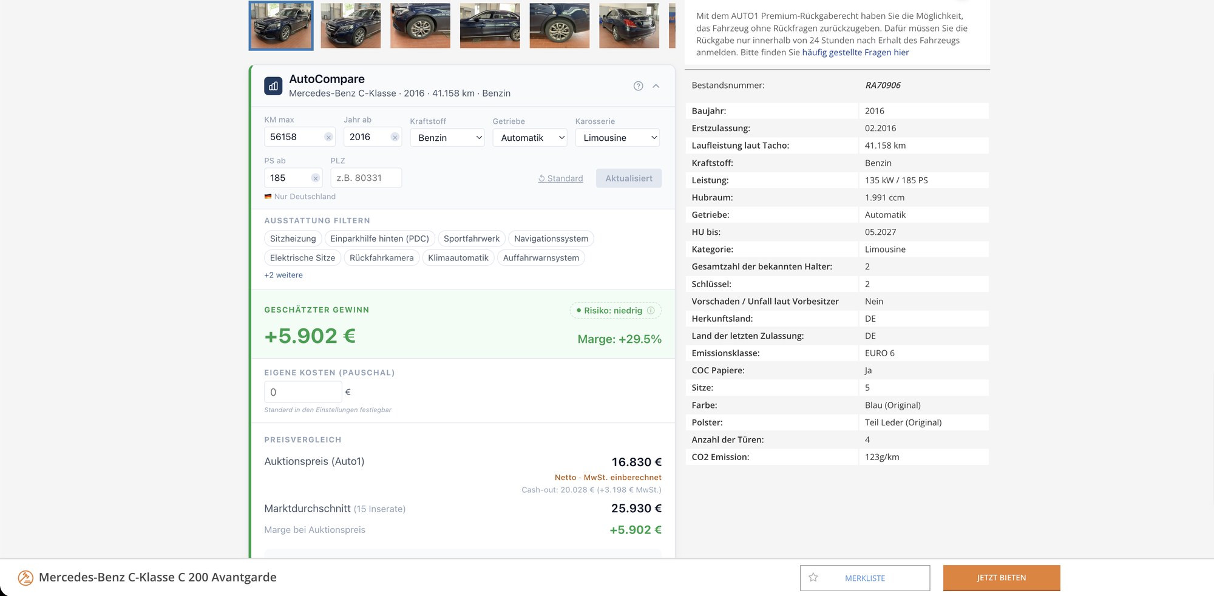Click the Polster value Teil Leder (Original)
Screen dimensions: 1214x596
[903, 422]
